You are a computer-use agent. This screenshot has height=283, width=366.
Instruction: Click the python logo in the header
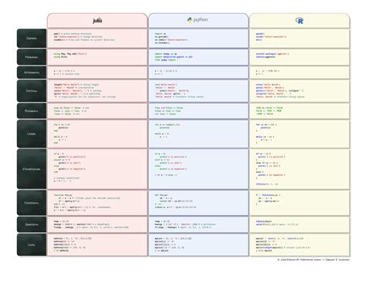[x=198, y=20]
